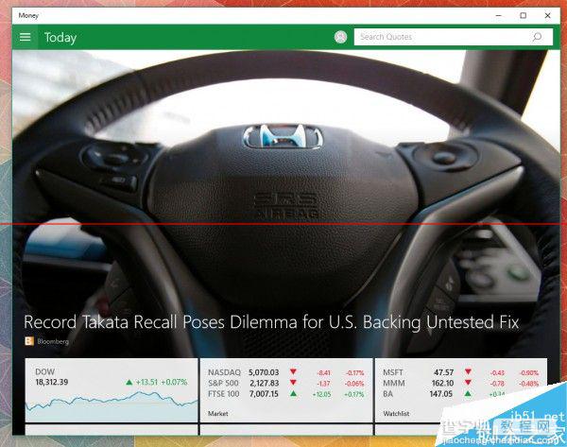Click the NASDAQ value 5,070.03

pos(264,372)
